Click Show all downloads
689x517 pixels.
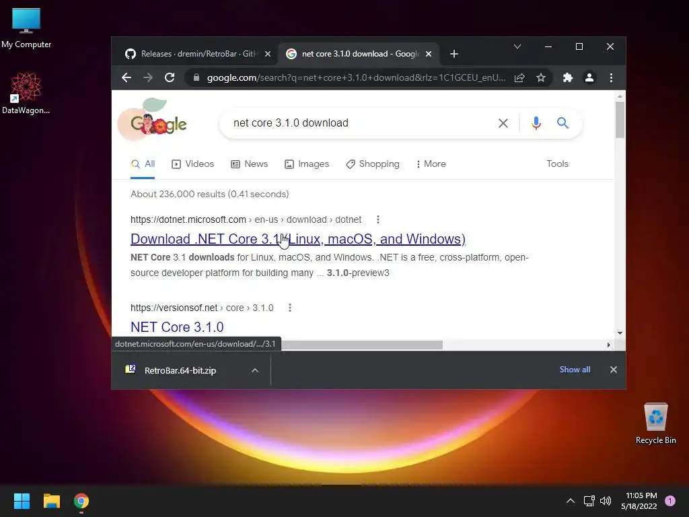point(575,370)
